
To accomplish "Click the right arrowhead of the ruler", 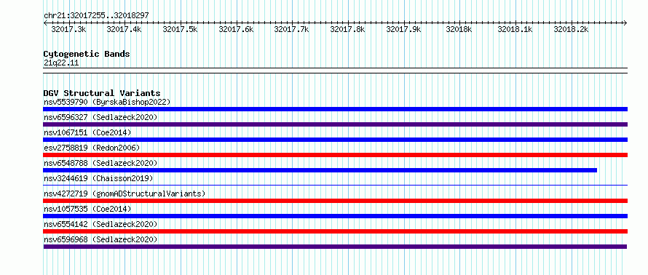I will [x=625, y=23].
